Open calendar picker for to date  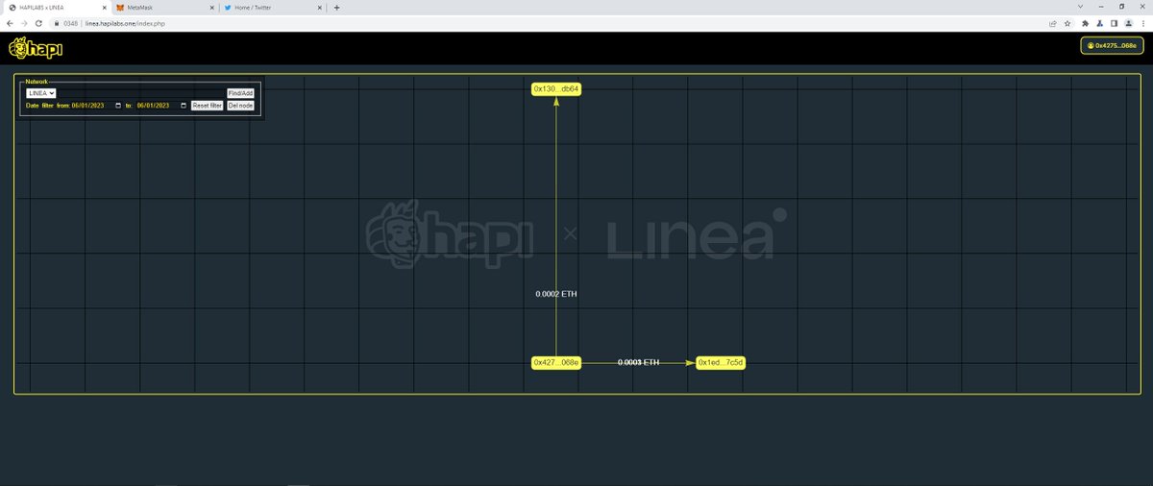(184, 106)
